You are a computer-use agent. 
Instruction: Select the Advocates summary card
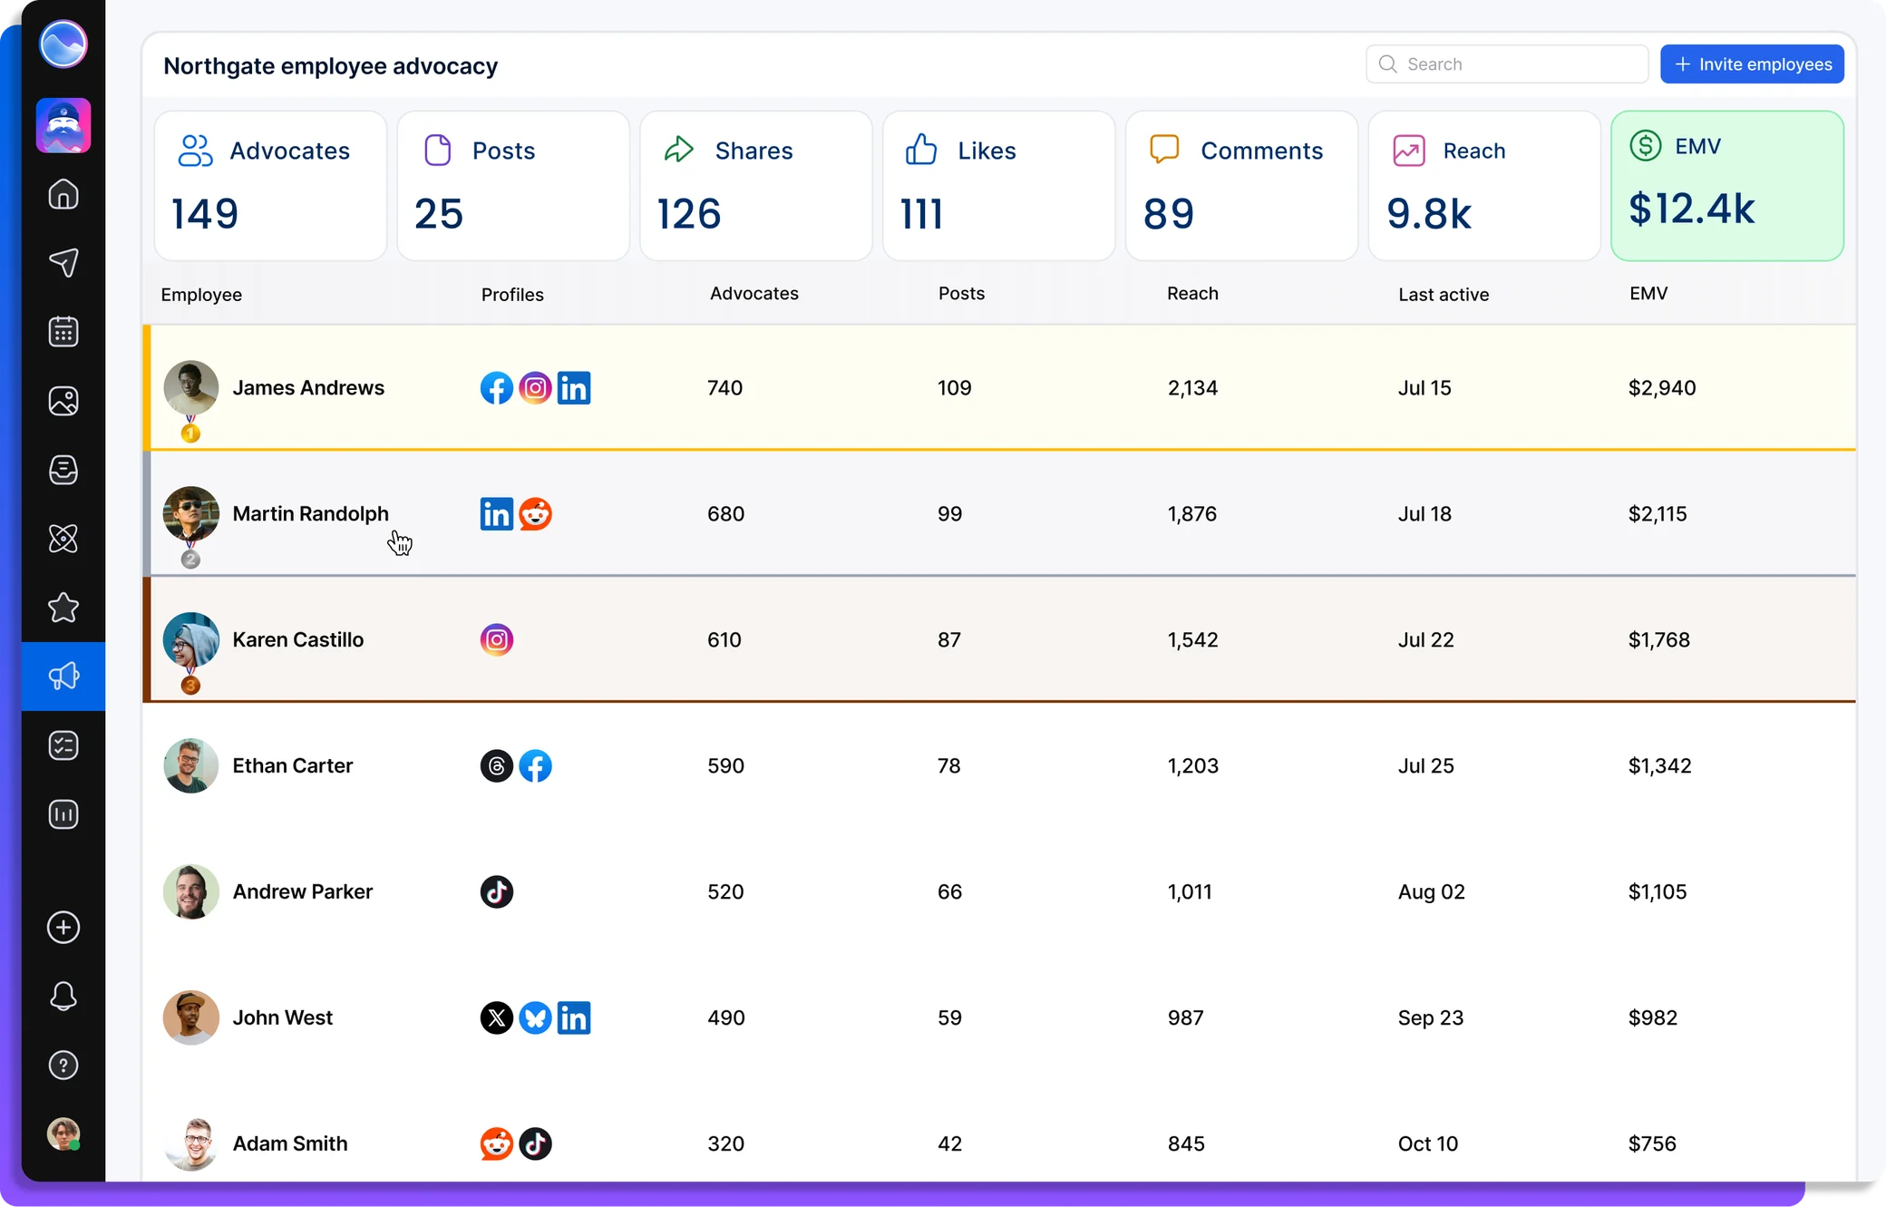pyautogui.click(x=271, y=186)
